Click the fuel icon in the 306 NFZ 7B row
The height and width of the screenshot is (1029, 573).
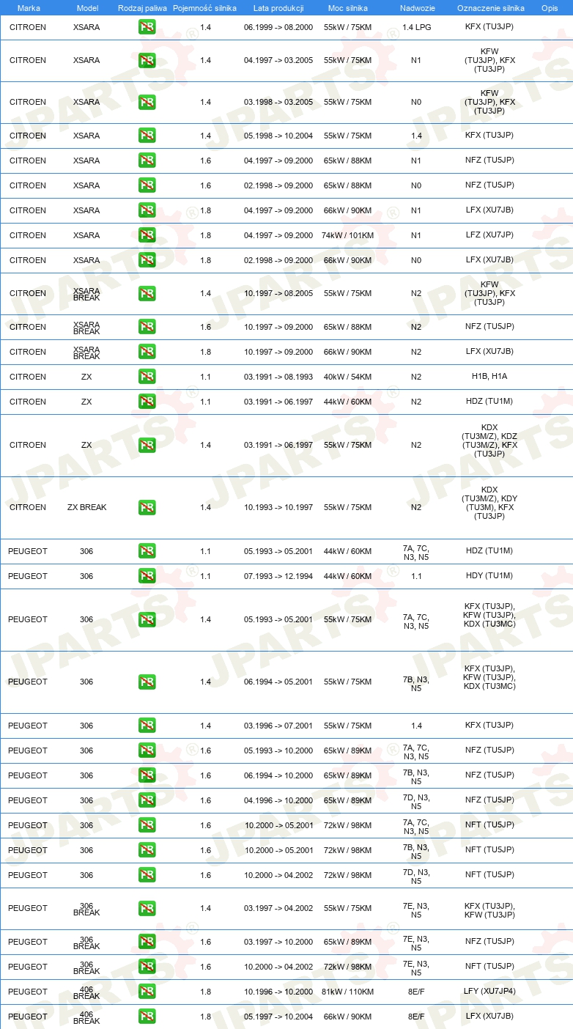(147, 775)
